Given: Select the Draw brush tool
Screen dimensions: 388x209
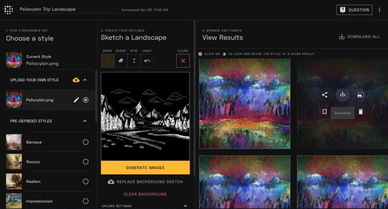Looking at the screenshot, I should click(x=107, y=61).
